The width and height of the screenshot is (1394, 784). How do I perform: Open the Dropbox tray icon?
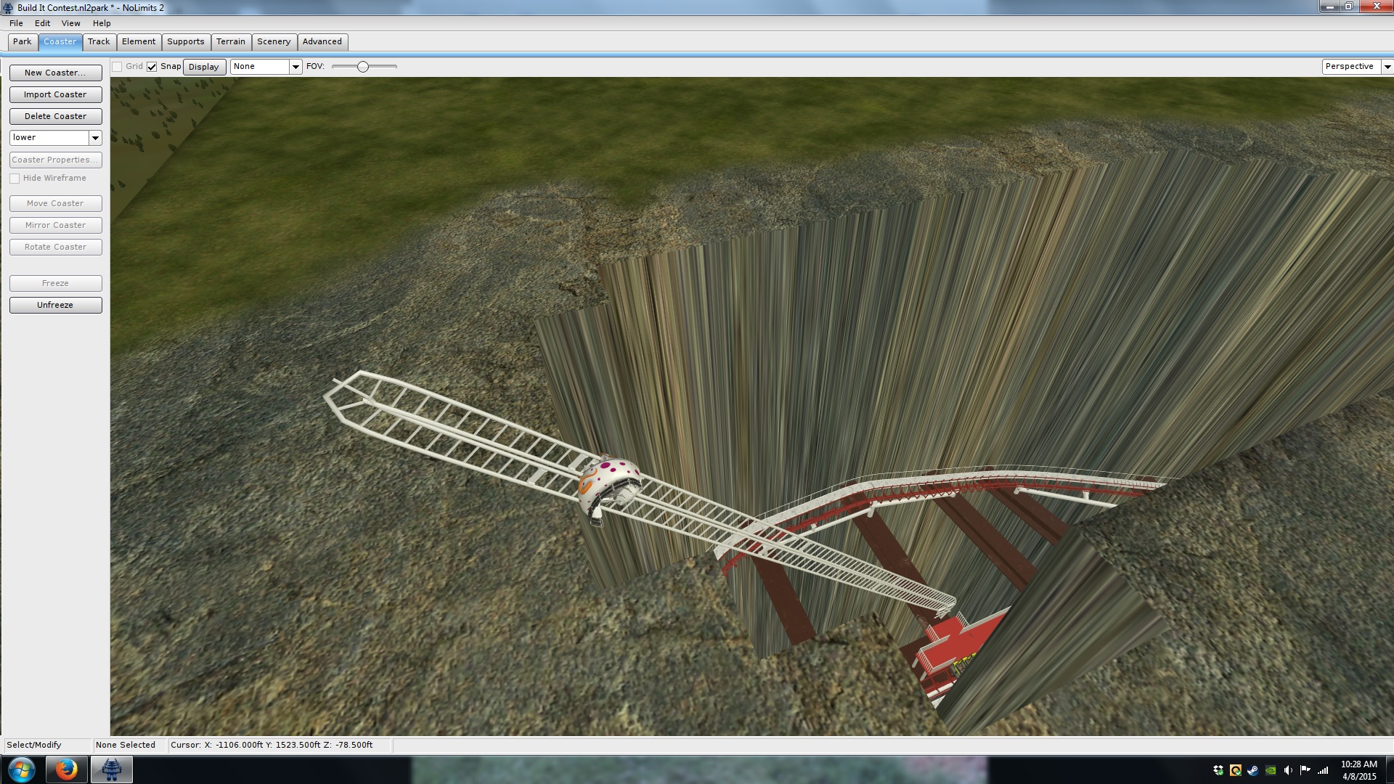tap(1218, 770)
